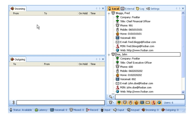This screenshot has height=118, width=194.
Task: Select Voicemail: 801 entry
Action: tap(128, 38)
